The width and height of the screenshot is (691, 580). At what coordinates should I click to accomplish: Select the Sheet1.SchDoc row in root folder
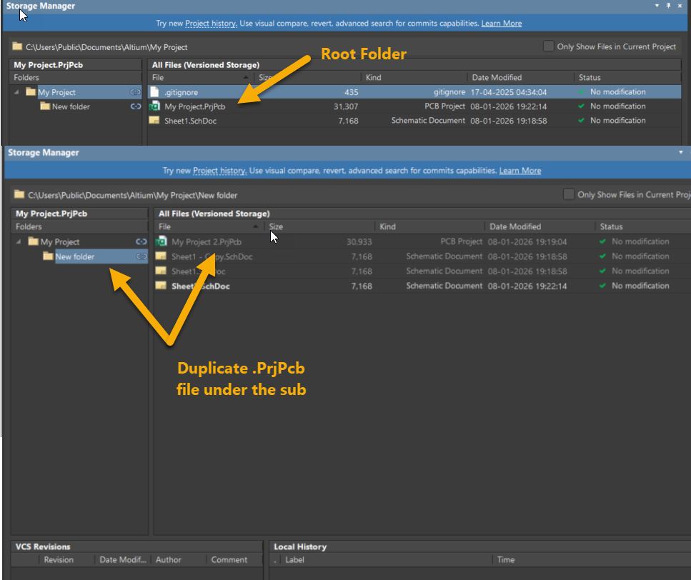click(x=190, y=121)
